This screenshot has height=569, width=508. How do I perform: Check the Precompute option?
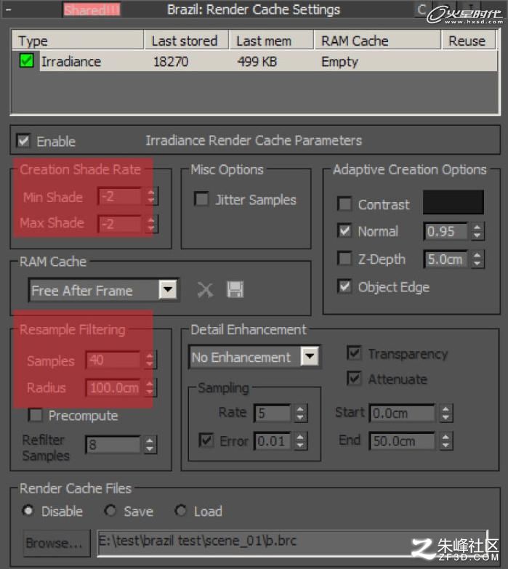click(x=35, y=415)
